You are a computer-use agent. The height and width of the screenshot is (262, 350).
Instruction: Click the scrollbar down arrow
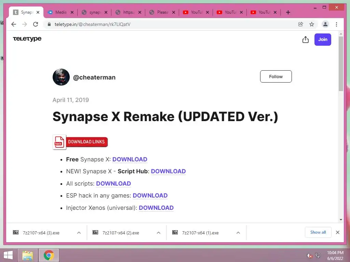tap(341, 220)
